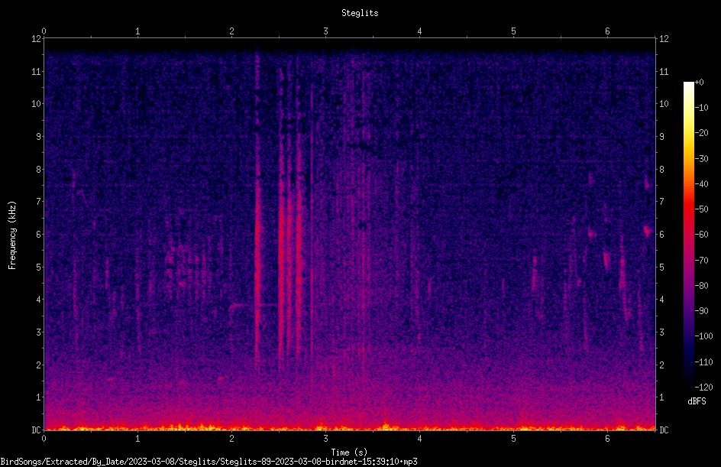Image resolution: width=721 pixels, height=467 pixels.
Task: Click the +0 label on color scale
Action: [700, 83]
